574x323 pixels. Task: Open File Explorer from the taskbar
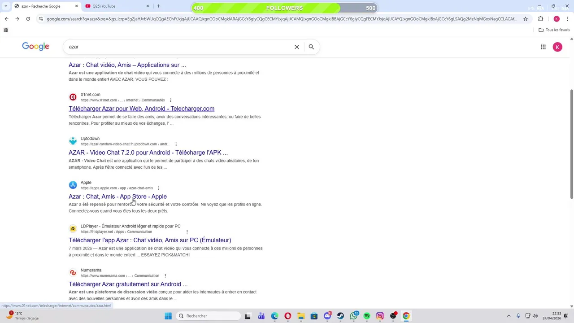pyautogui.click(x=301, y=316)
